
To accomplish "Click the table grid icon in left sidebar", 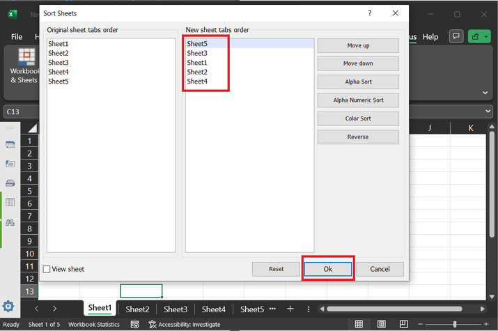I will tap(10, 202).
